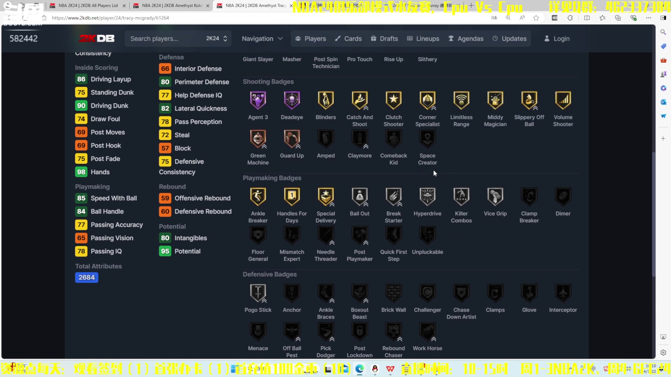
Task: Open the browser zoom control
Action: click(508, 18)
